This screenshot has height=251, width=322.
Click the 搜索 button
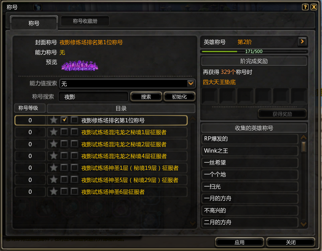146,97
